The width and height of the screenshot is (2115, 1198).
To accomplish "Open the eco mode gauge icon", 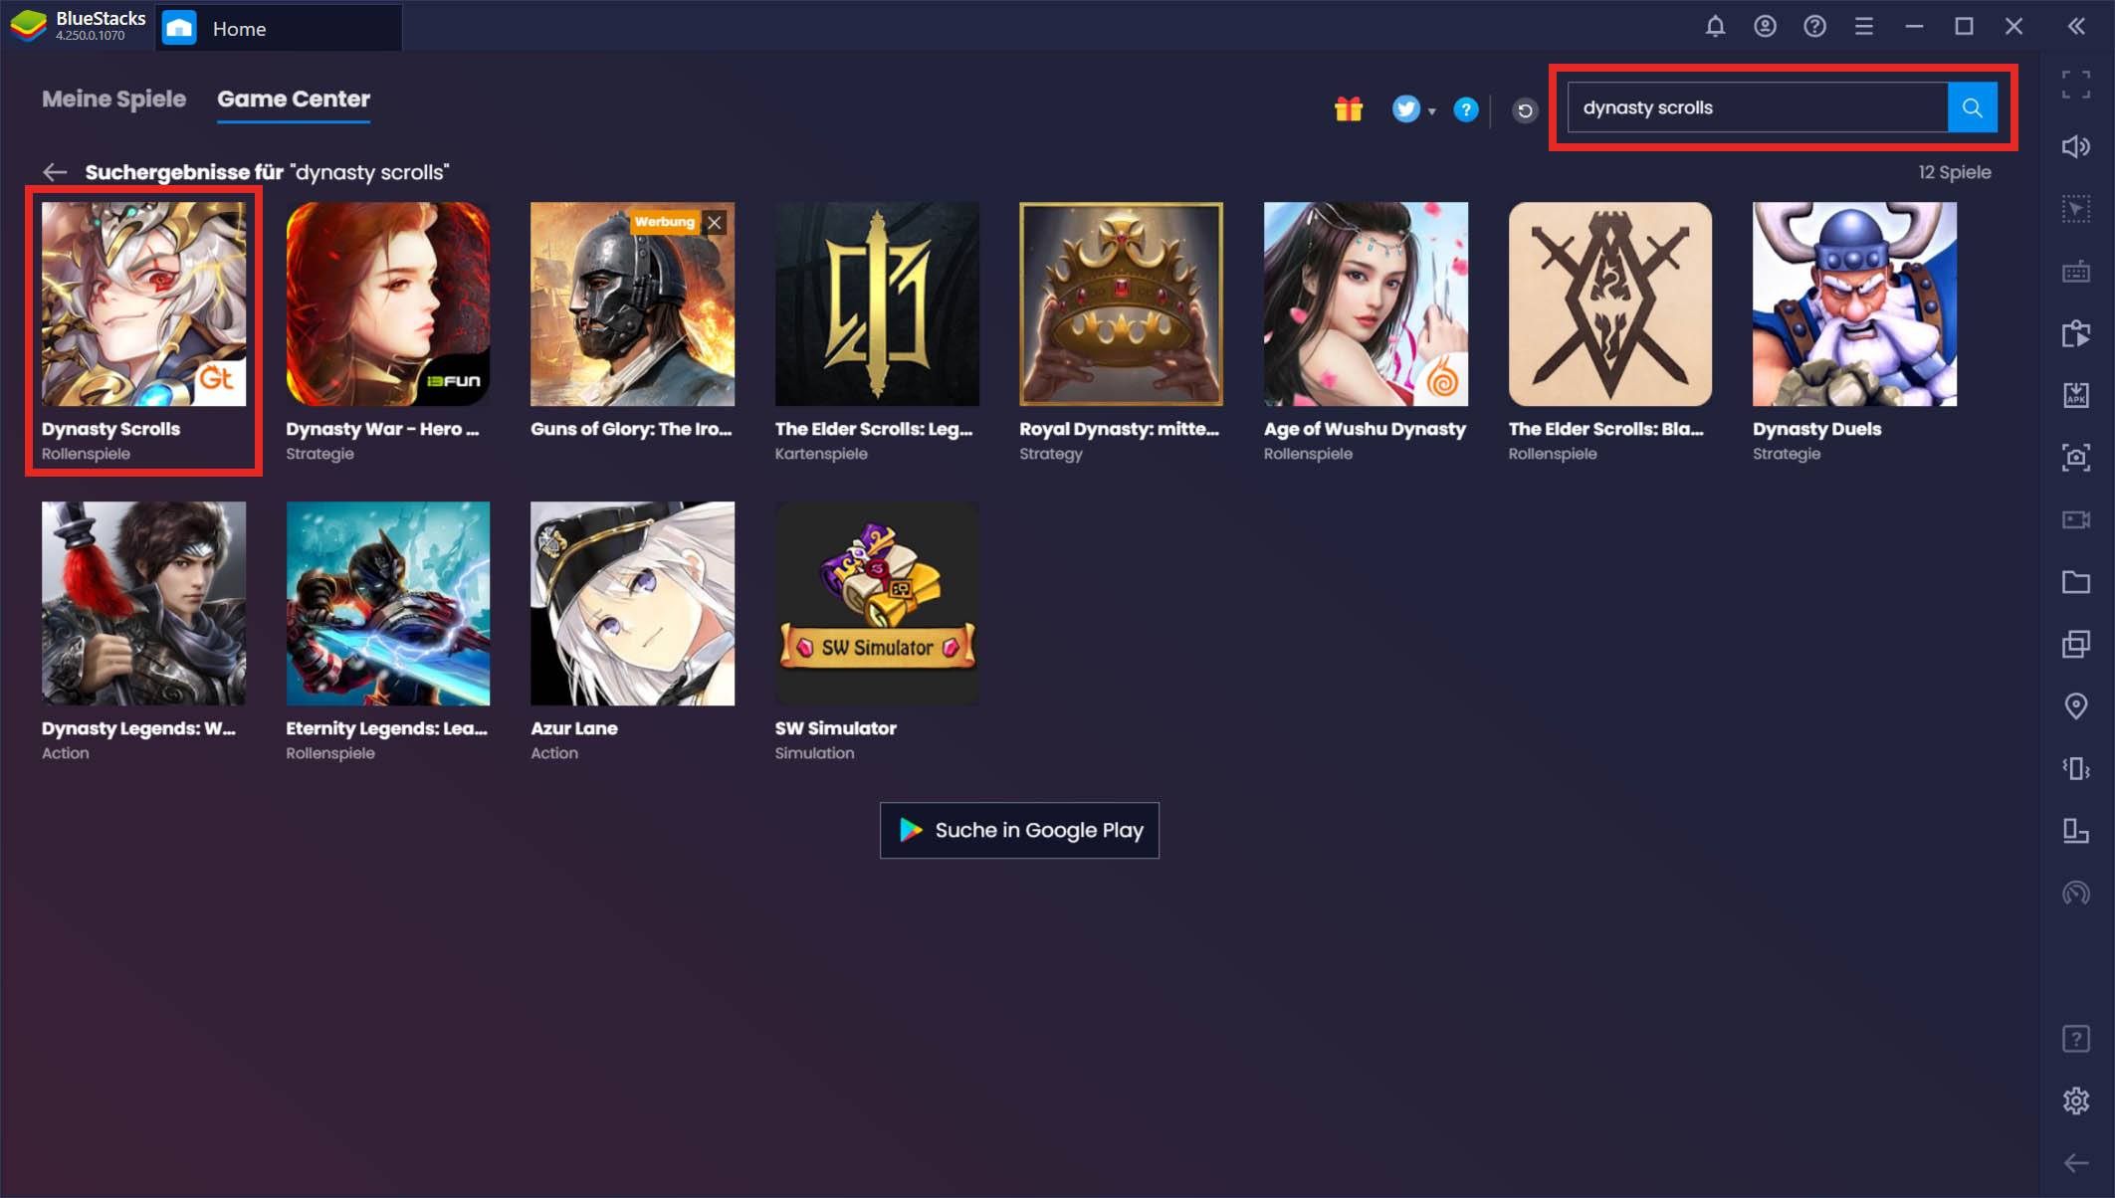I will [2076, 893].
